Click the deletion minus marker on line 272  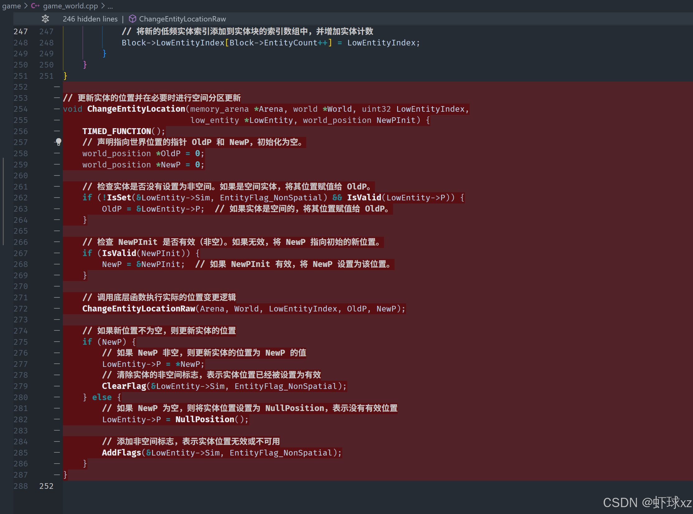click(x=57, y=309)
